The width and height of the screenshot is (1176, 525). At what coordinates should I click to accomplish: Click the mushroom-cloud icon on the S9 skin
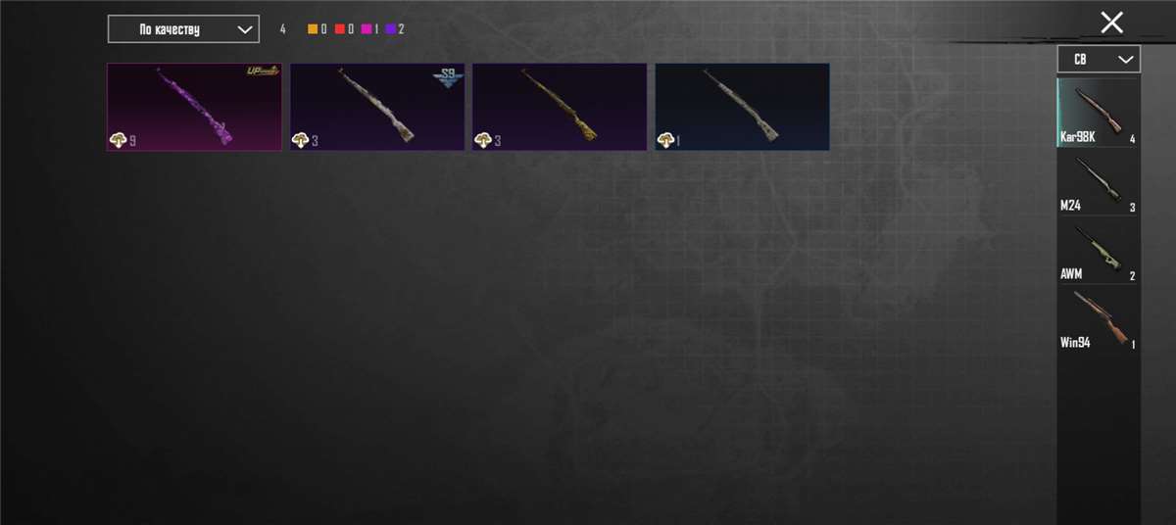point(301,141)
